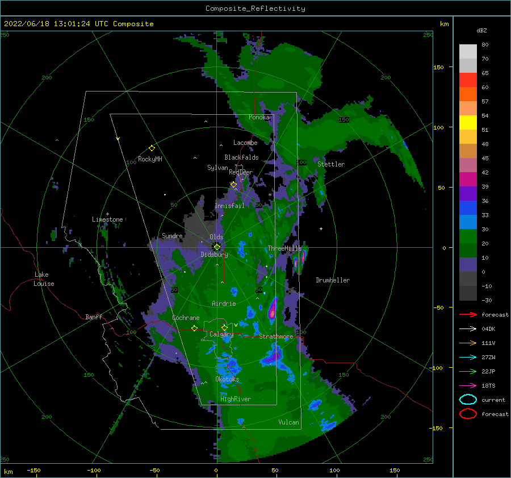Click the Stettler city label

click(331, 164)
